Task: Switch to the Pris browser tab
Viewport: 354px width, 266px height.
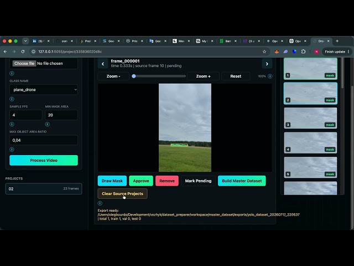Action: pos(135,41)
